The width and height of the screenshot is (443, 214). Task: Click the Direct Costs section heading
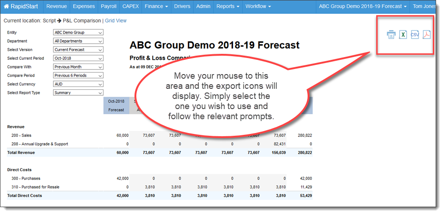pos(19,170)
